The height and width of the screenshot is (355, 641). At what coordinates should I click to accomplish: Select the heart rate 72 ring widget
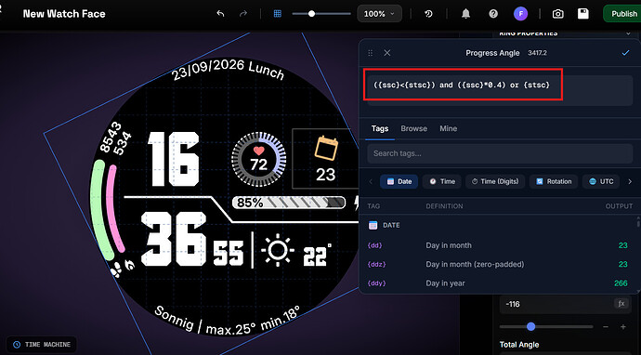click(x=259, y=159)
